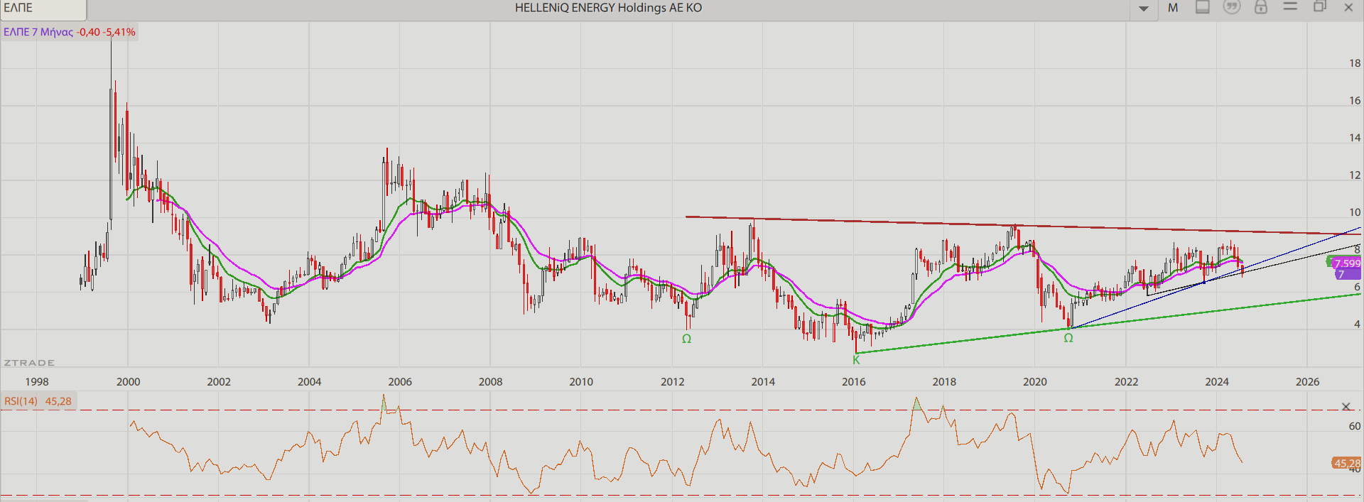The image size is (1364, 502).
Task: Click the 2008 label on time axis
Action: pyautogui.click(x=490, y=381)
